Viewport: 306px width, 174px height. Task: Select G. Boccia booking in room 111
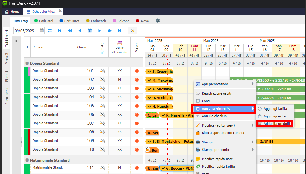177,168
